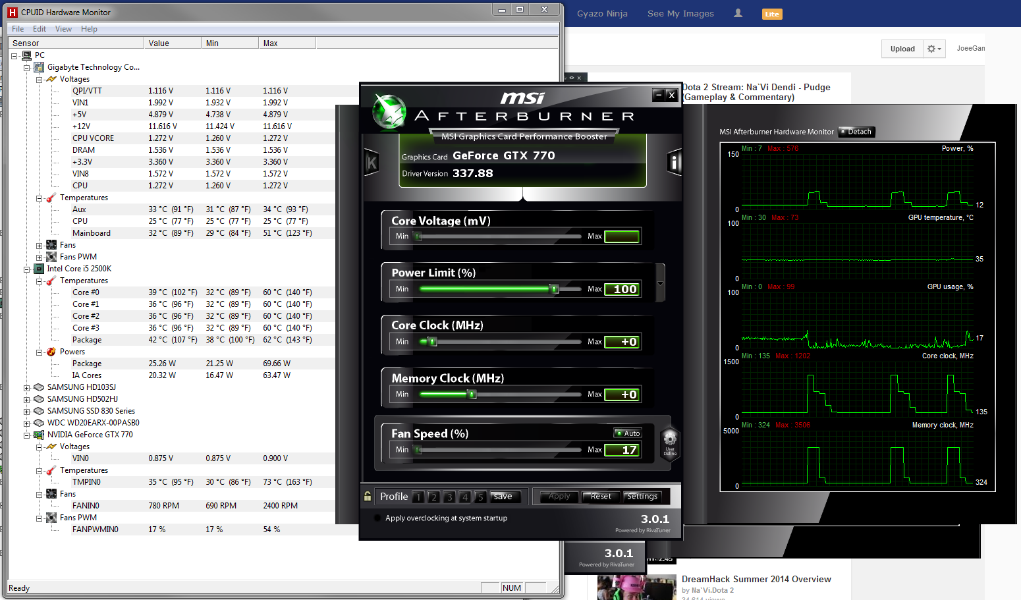The height and width of the screenshot is (600, 1021).
Task: Click the Intel Core i5 2500K chip icon
Action: (39, 269)
